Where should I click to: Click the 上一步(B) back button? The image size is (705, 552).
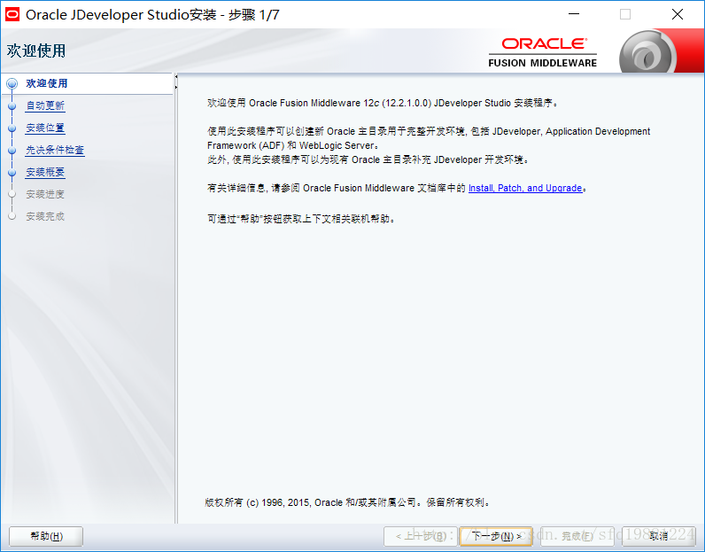421,536
